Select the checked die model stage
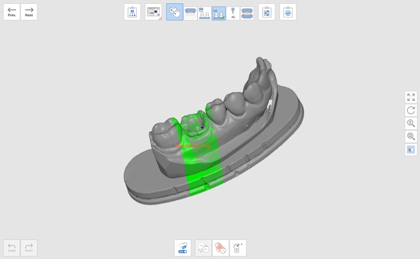This screenshot has height=259, width=420. 219,13
